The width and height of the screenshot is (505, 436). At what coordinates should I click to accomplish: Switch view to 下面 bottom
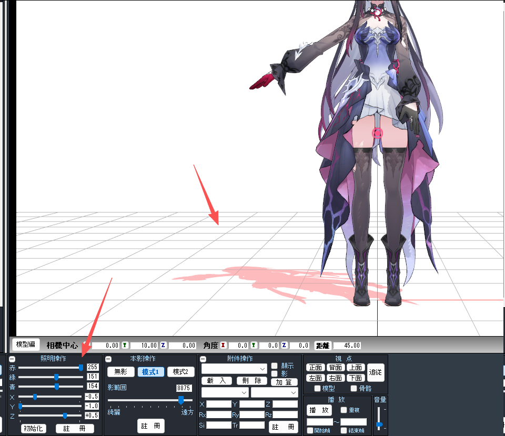pos(356,378)
